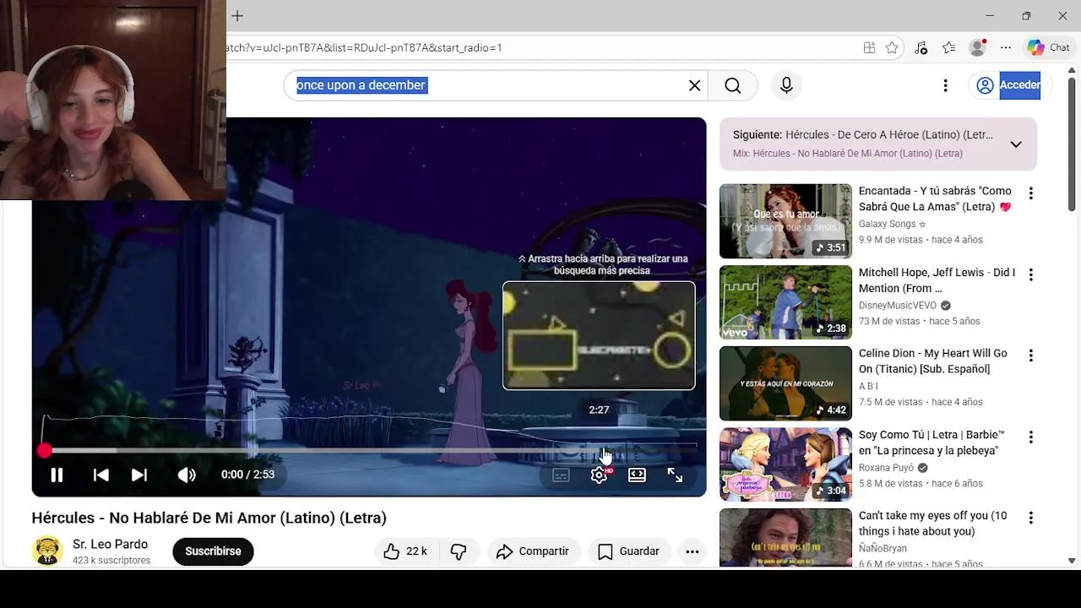Dislike the video with thumbs down
This screenshot has width=1081, height=608.
(459, 551)
